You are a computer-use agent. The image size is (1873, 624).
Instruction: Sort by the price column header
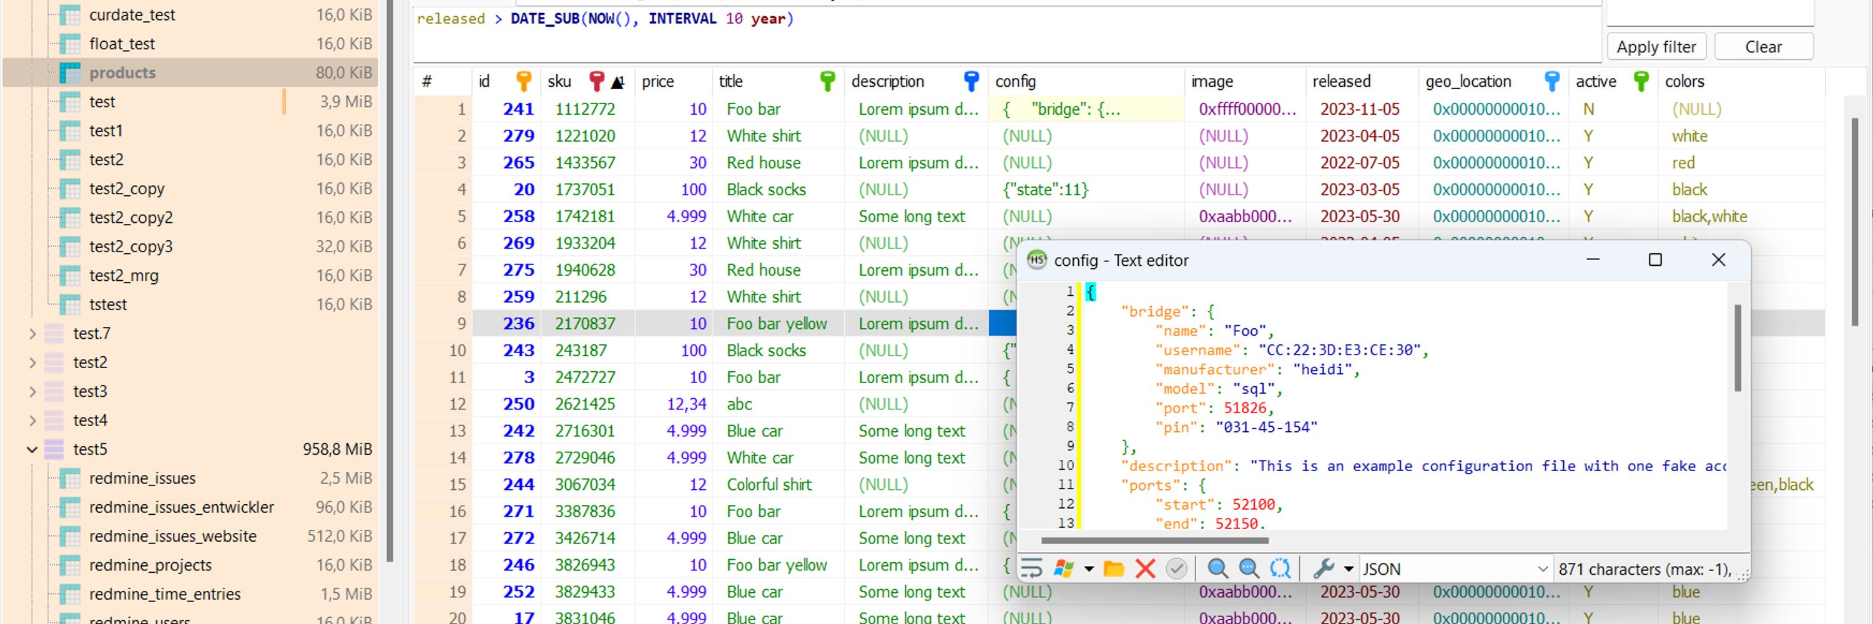(673, 81)
